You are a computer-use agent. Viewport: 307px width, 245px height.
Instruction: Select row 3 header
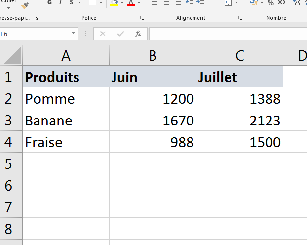11,120
